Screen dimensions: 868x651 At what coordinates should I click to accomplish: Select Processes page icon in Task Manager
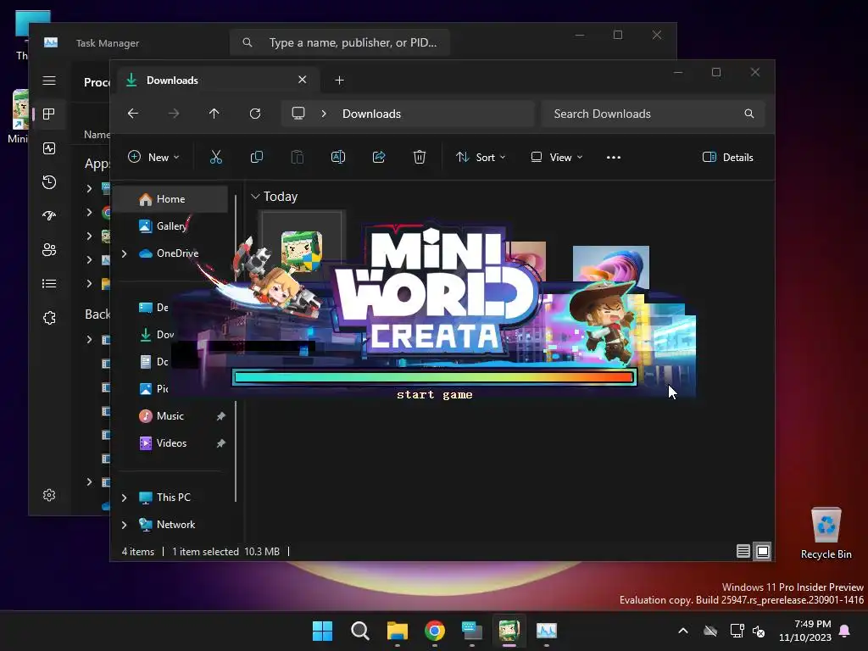49,114
